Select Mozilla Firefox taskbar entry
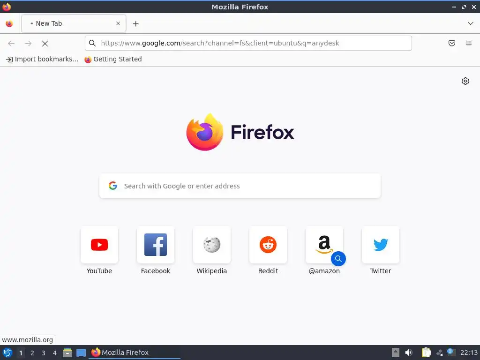This screenshot has height=360, width=480. click(135, 352)
